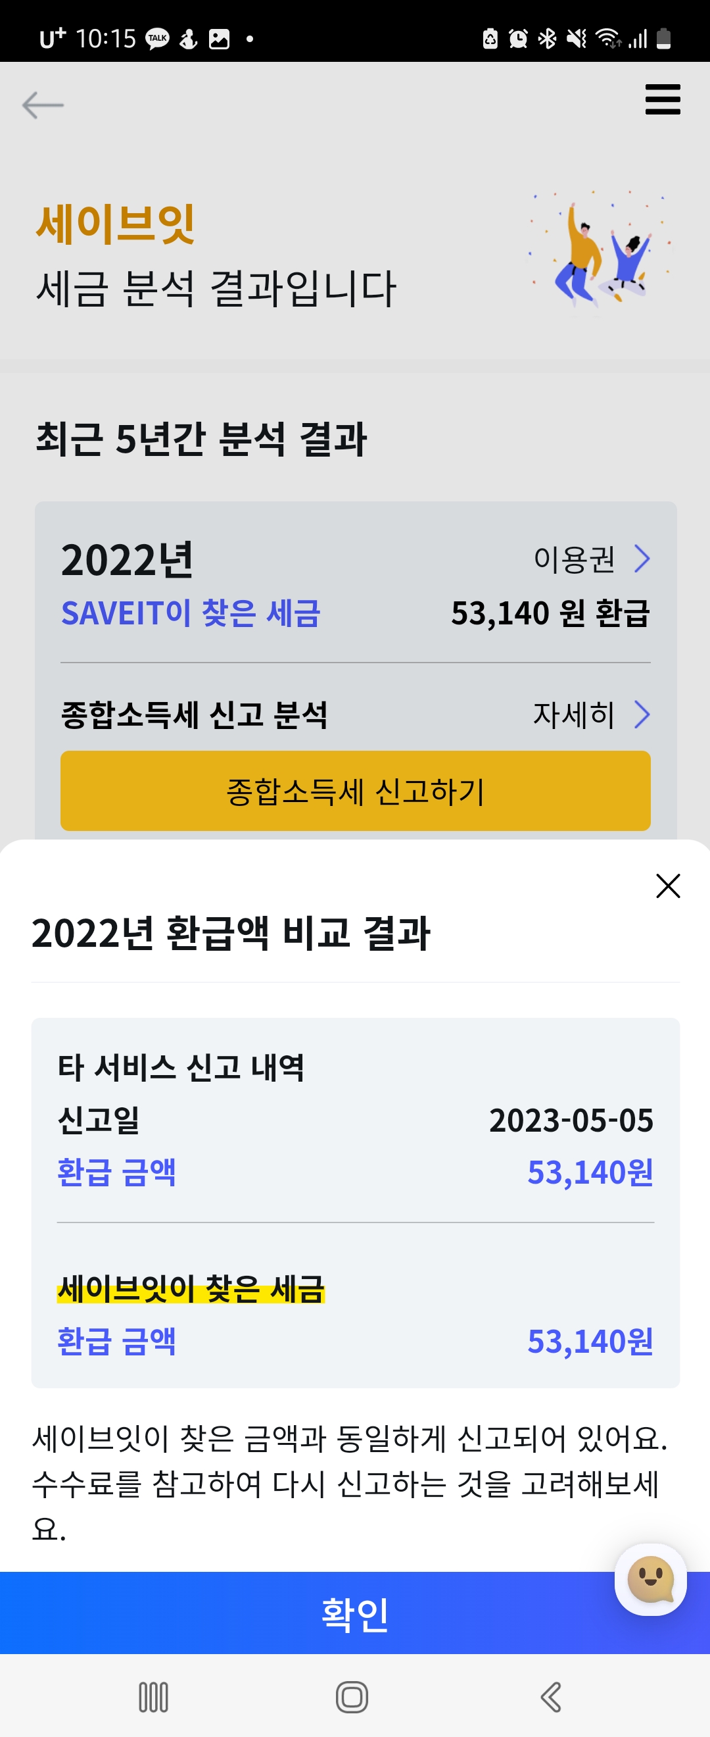
Task: Tap the alarm icon in status bar
Action: (x=518, y=39)
